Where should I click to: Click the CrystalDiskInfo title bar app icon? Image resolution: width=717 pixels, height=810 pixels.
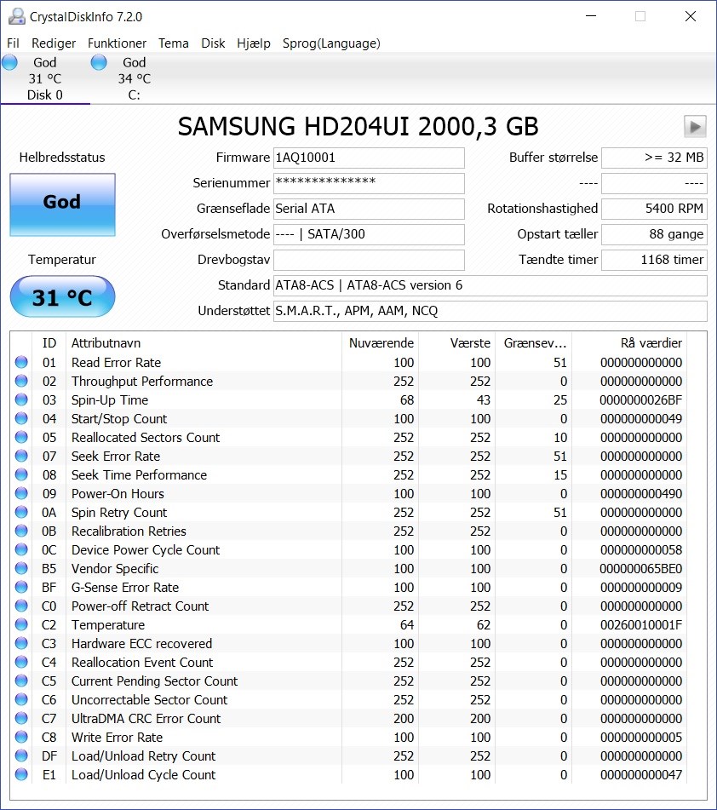pyautogui.click(x=16, y=16)
